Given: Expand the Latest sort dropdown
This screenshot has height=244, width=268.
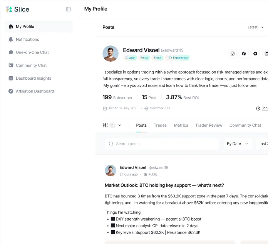Looking at the screenshot, I should click(x=256, y=27).
